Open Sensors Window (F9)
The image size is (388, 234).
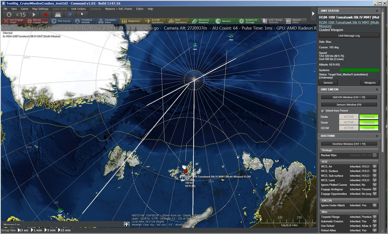tap(349, 105)
